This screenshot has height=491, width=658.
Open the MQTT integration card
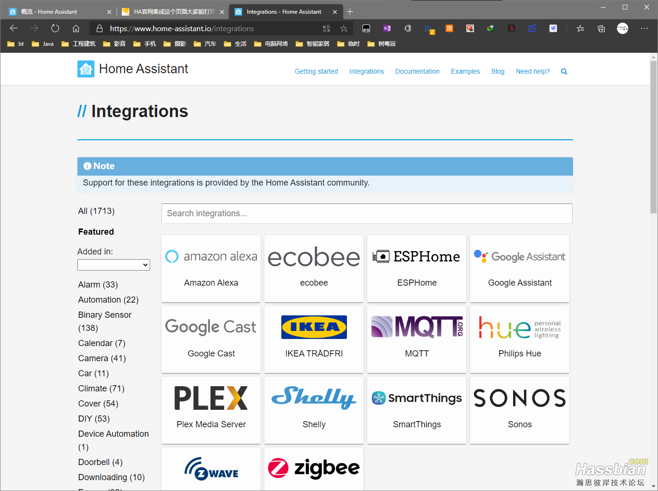point(417,339)
